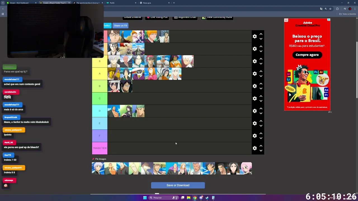The width and height of the screenshot is (358, 201).
Task: Move the D tier row down
Action: [261, 113]
